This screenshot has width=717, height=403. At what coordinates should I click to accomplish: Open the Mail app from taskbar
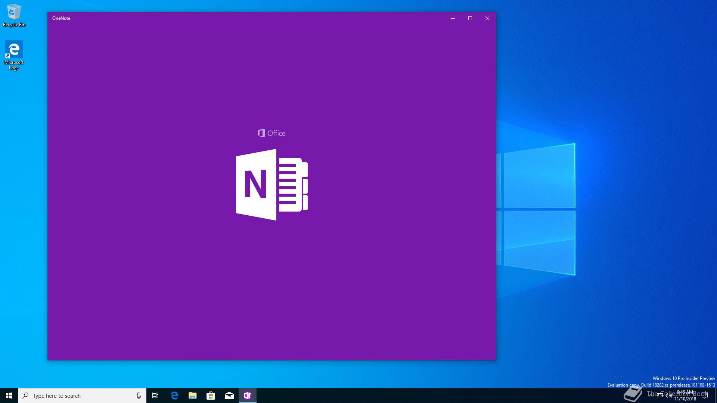[229, 396]
